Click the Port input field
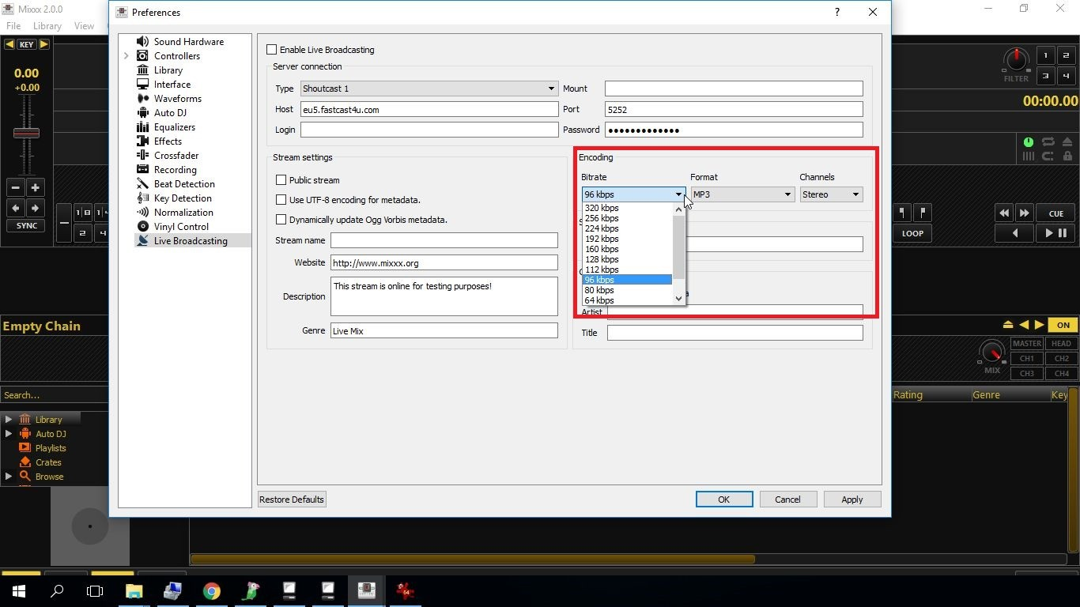1080x607 pixels. click(734, 110)
